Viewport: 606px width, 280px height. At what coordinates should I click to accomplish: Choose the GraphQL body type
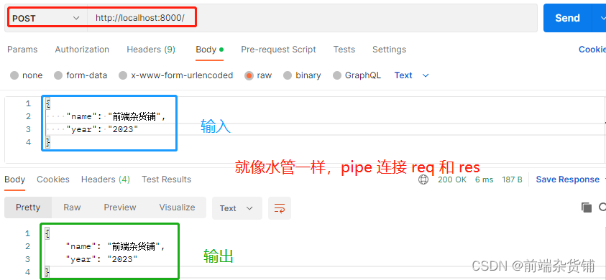click(357, 75)
